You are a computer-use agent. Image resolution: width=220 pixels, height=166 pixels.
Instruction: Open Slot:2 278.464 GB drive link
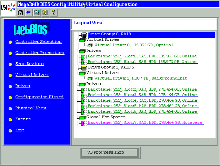(x=143, y=90)
